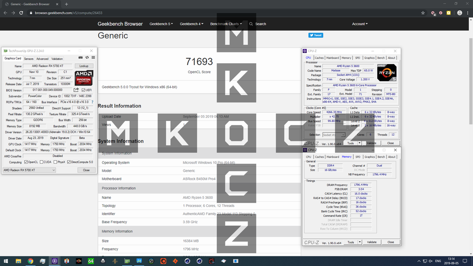Expand the Geekbench 4 menu

[x=191, y=24]
